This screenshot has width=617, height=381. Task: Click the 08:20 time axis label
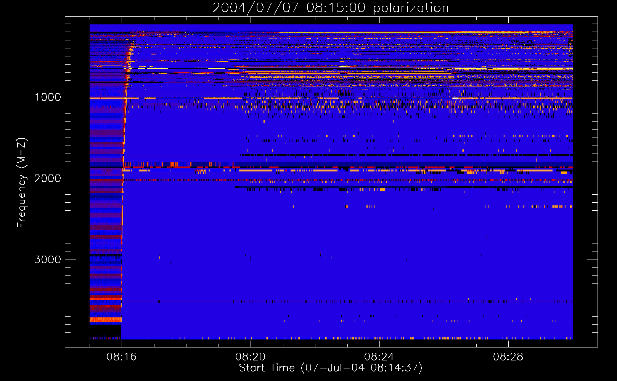click(251, 357)
